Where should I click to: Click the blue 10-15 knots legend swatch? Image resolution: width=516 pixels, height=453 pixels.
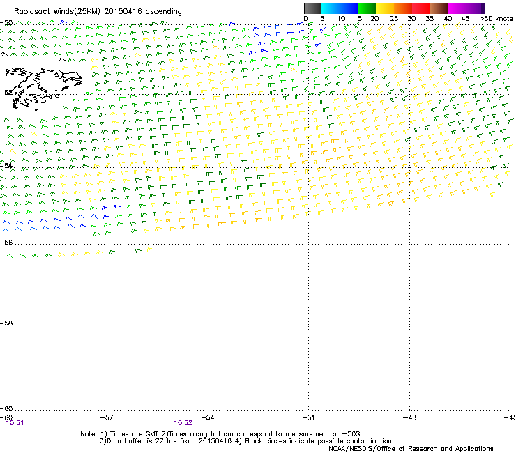pyautogui.click(x=349, y=8)
